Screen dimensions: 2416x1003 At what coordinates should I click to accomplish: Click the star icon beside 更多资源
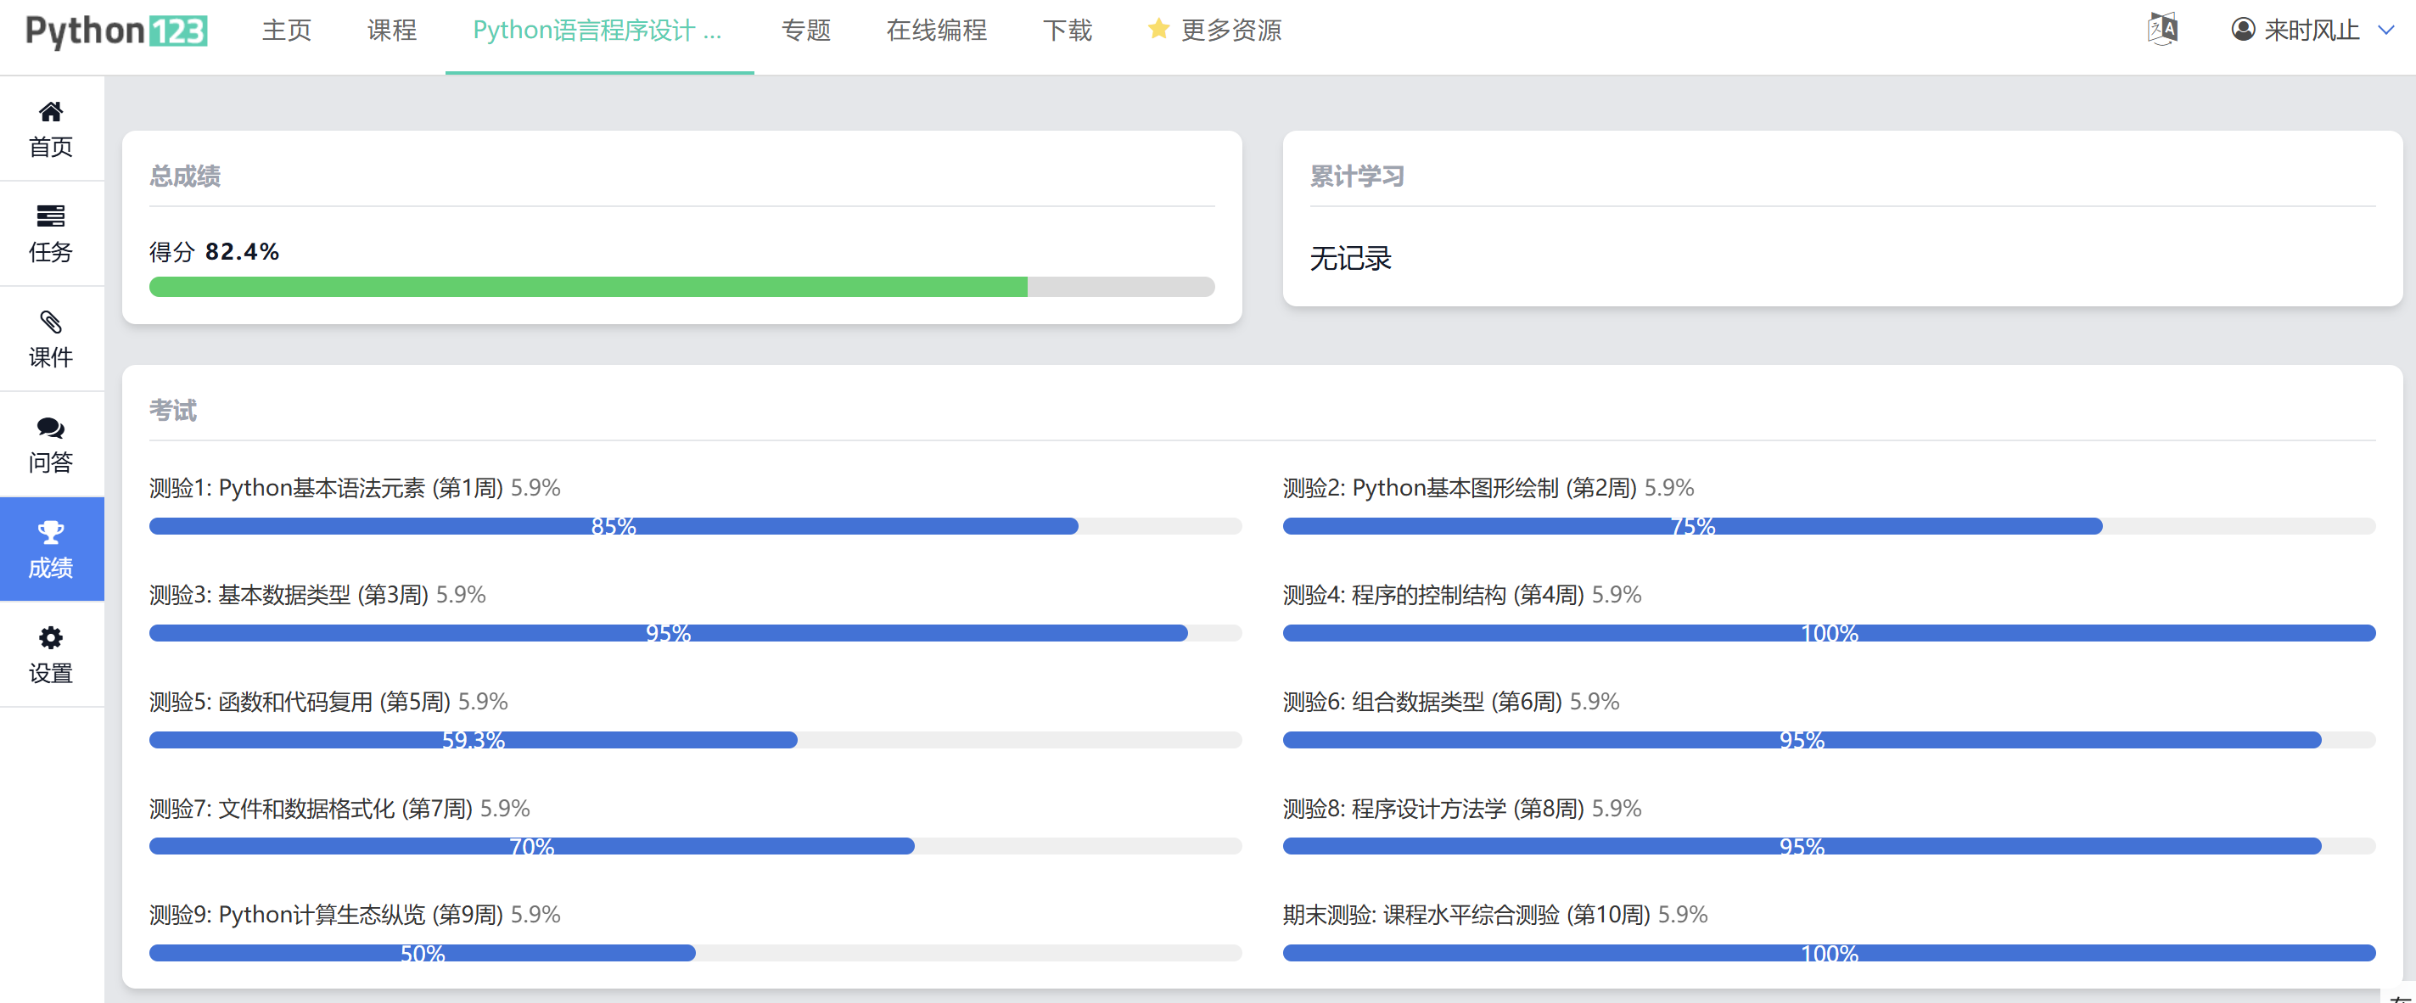click(x=1158, y=29)
